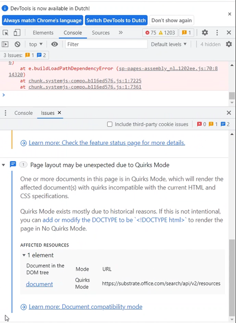The image size is (236, 323).
Task: Open console settings via the right gear icon
Action: (x=229, y=44)
